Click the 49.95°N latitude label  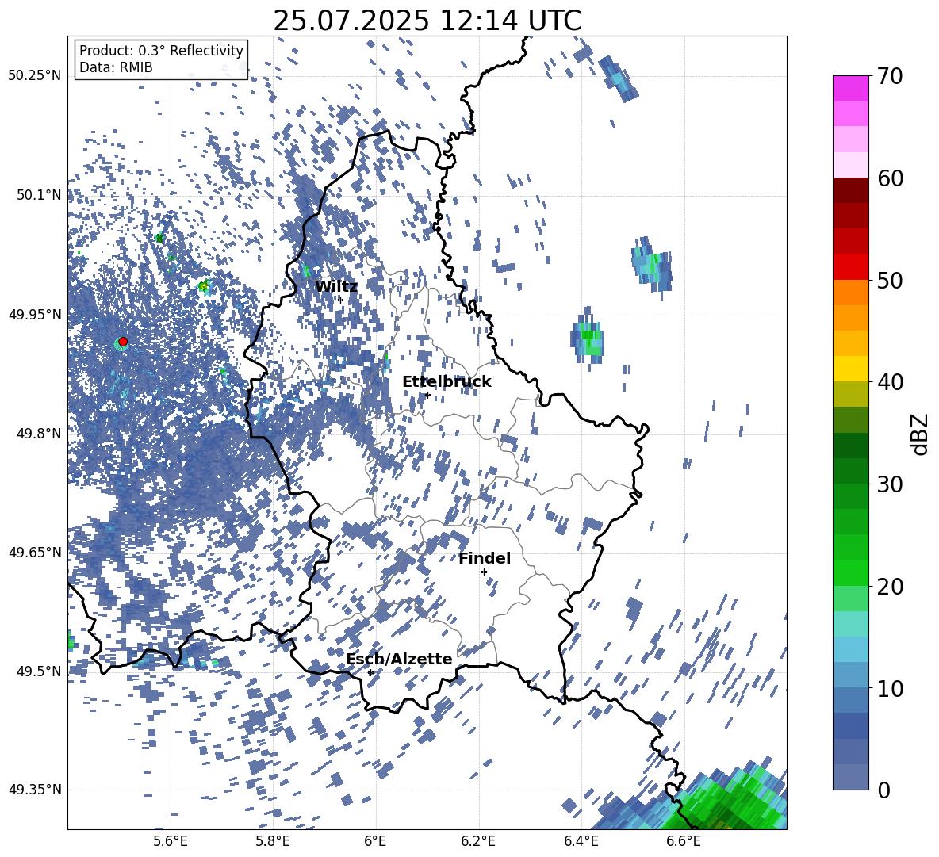35,314
